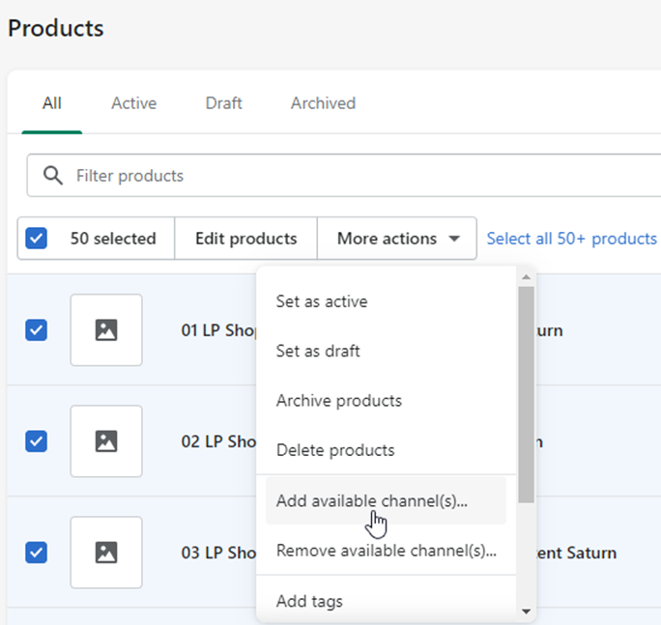Choose Add available channel(s) option
Viewport: 661px width, 625px height.
(371, 501)
